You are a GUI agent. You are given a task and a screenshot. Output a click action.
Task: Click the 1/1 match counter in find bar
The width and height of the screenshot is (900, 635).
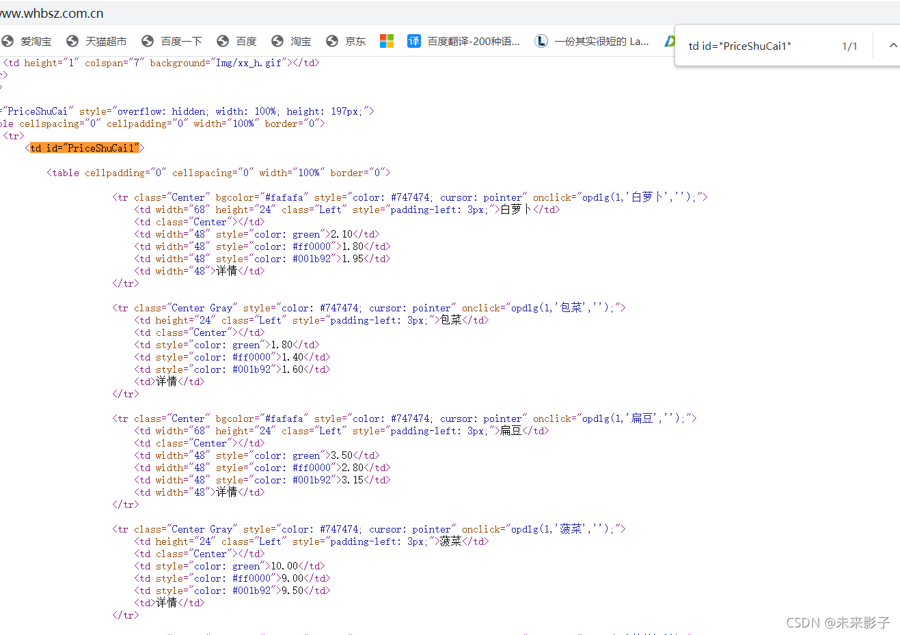point(849,46)
